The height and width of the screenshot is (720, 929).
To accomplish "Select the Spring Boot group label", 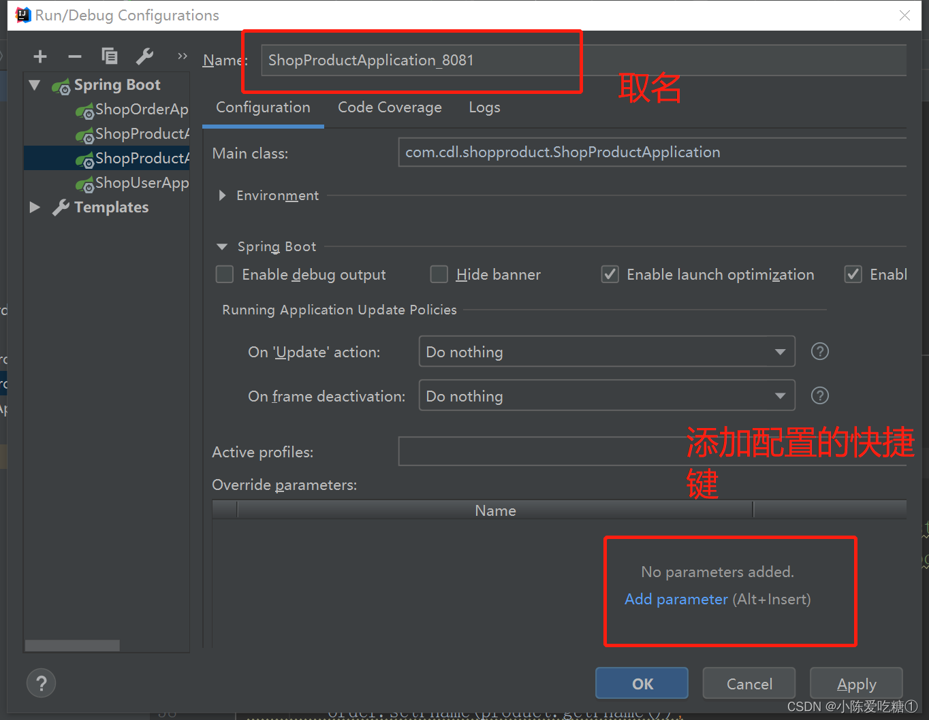I will point(117,85).
